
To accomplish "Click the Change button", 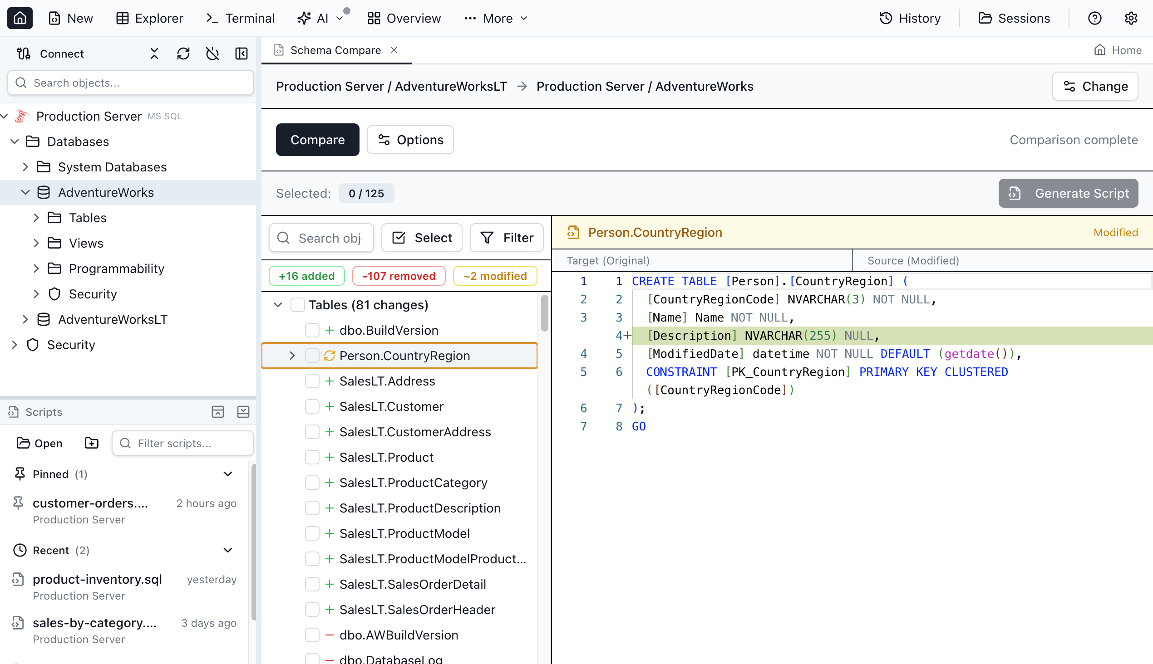I will coord(1095,86).
